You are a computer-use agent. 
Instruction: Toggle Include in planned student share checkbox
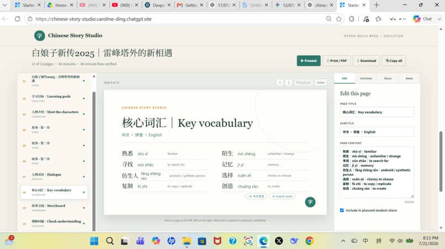click(342, 210)
